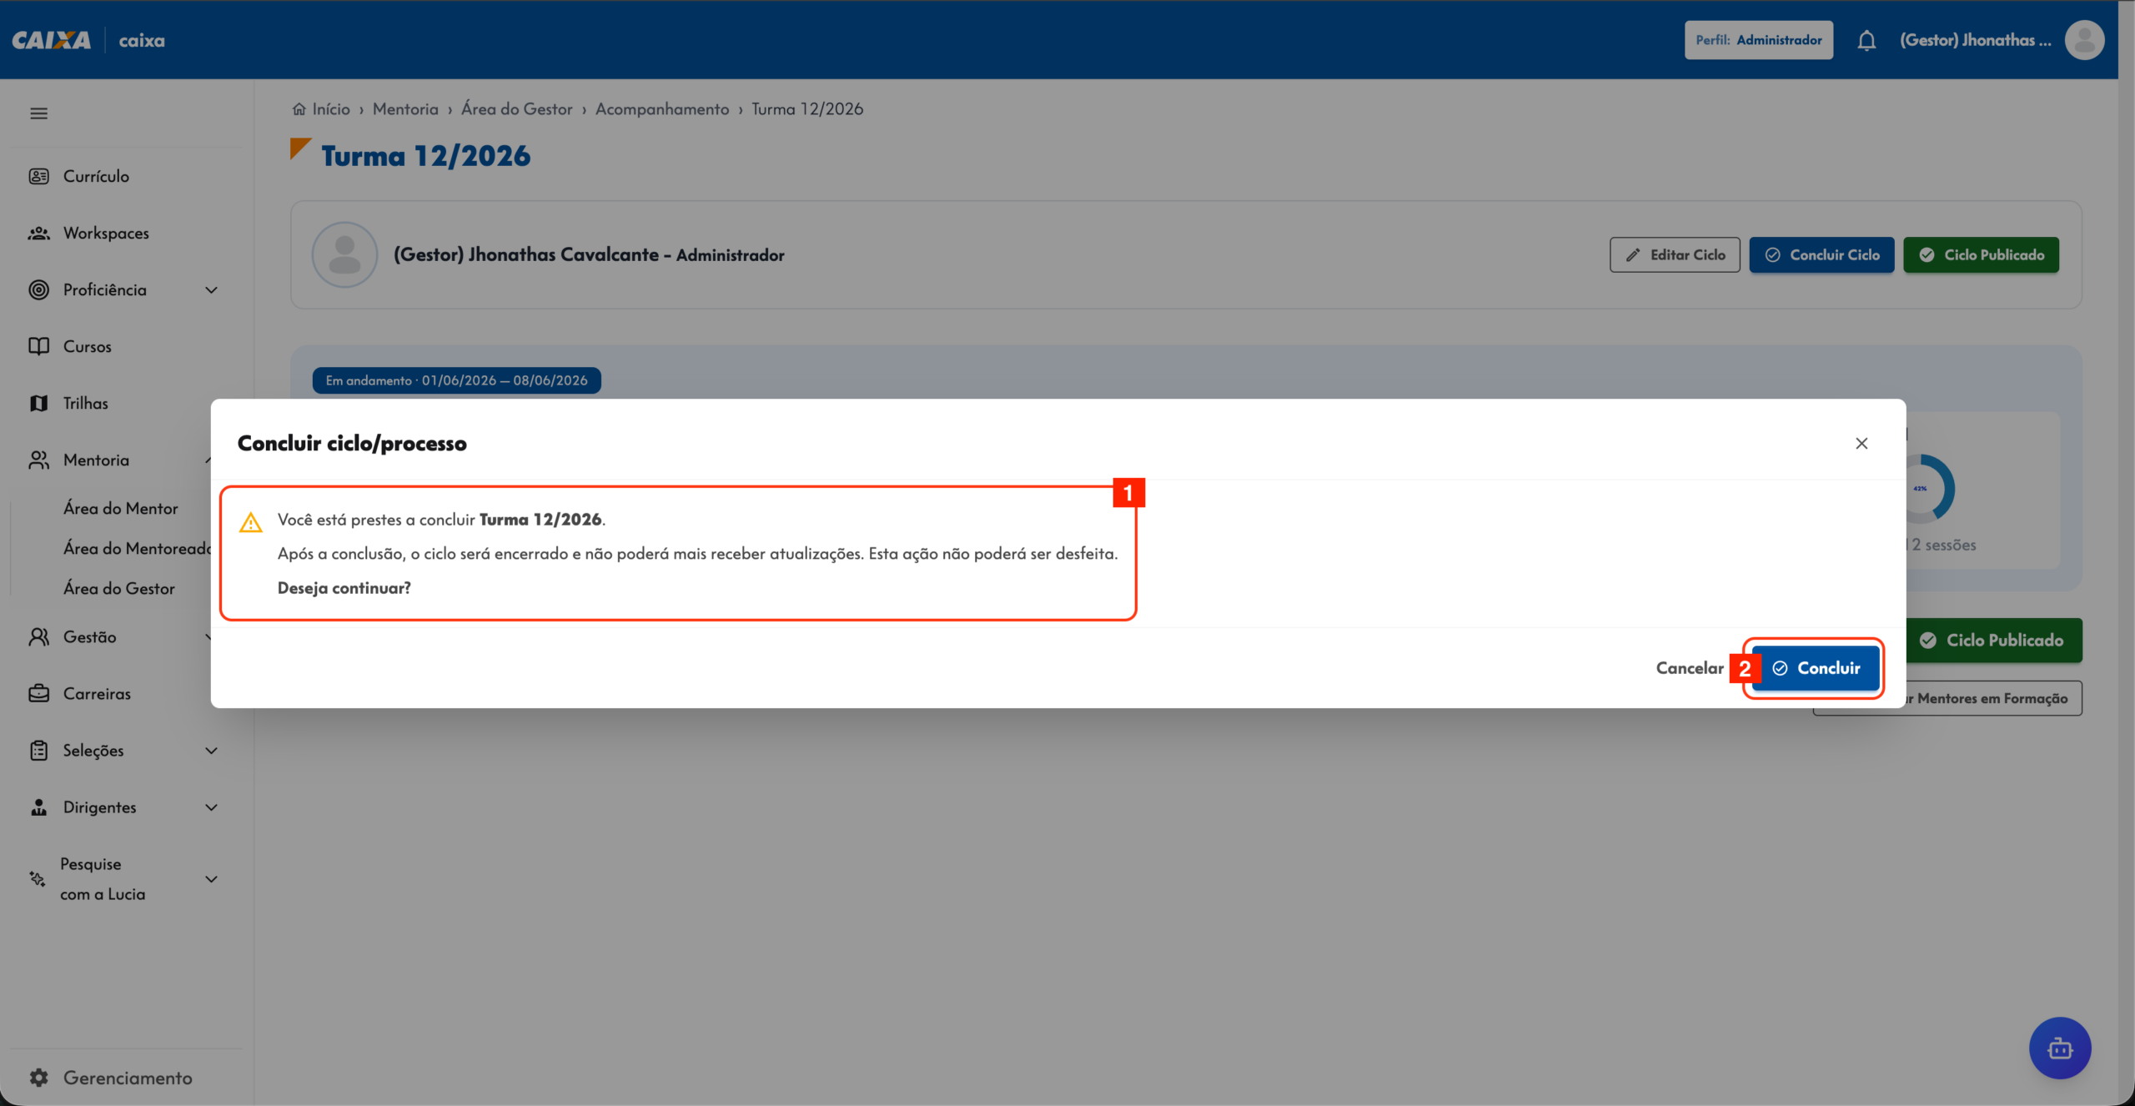Expand the Proficiência submenu chevron
Viewport: 2135px width, 1106px height.
click(211, 289)
